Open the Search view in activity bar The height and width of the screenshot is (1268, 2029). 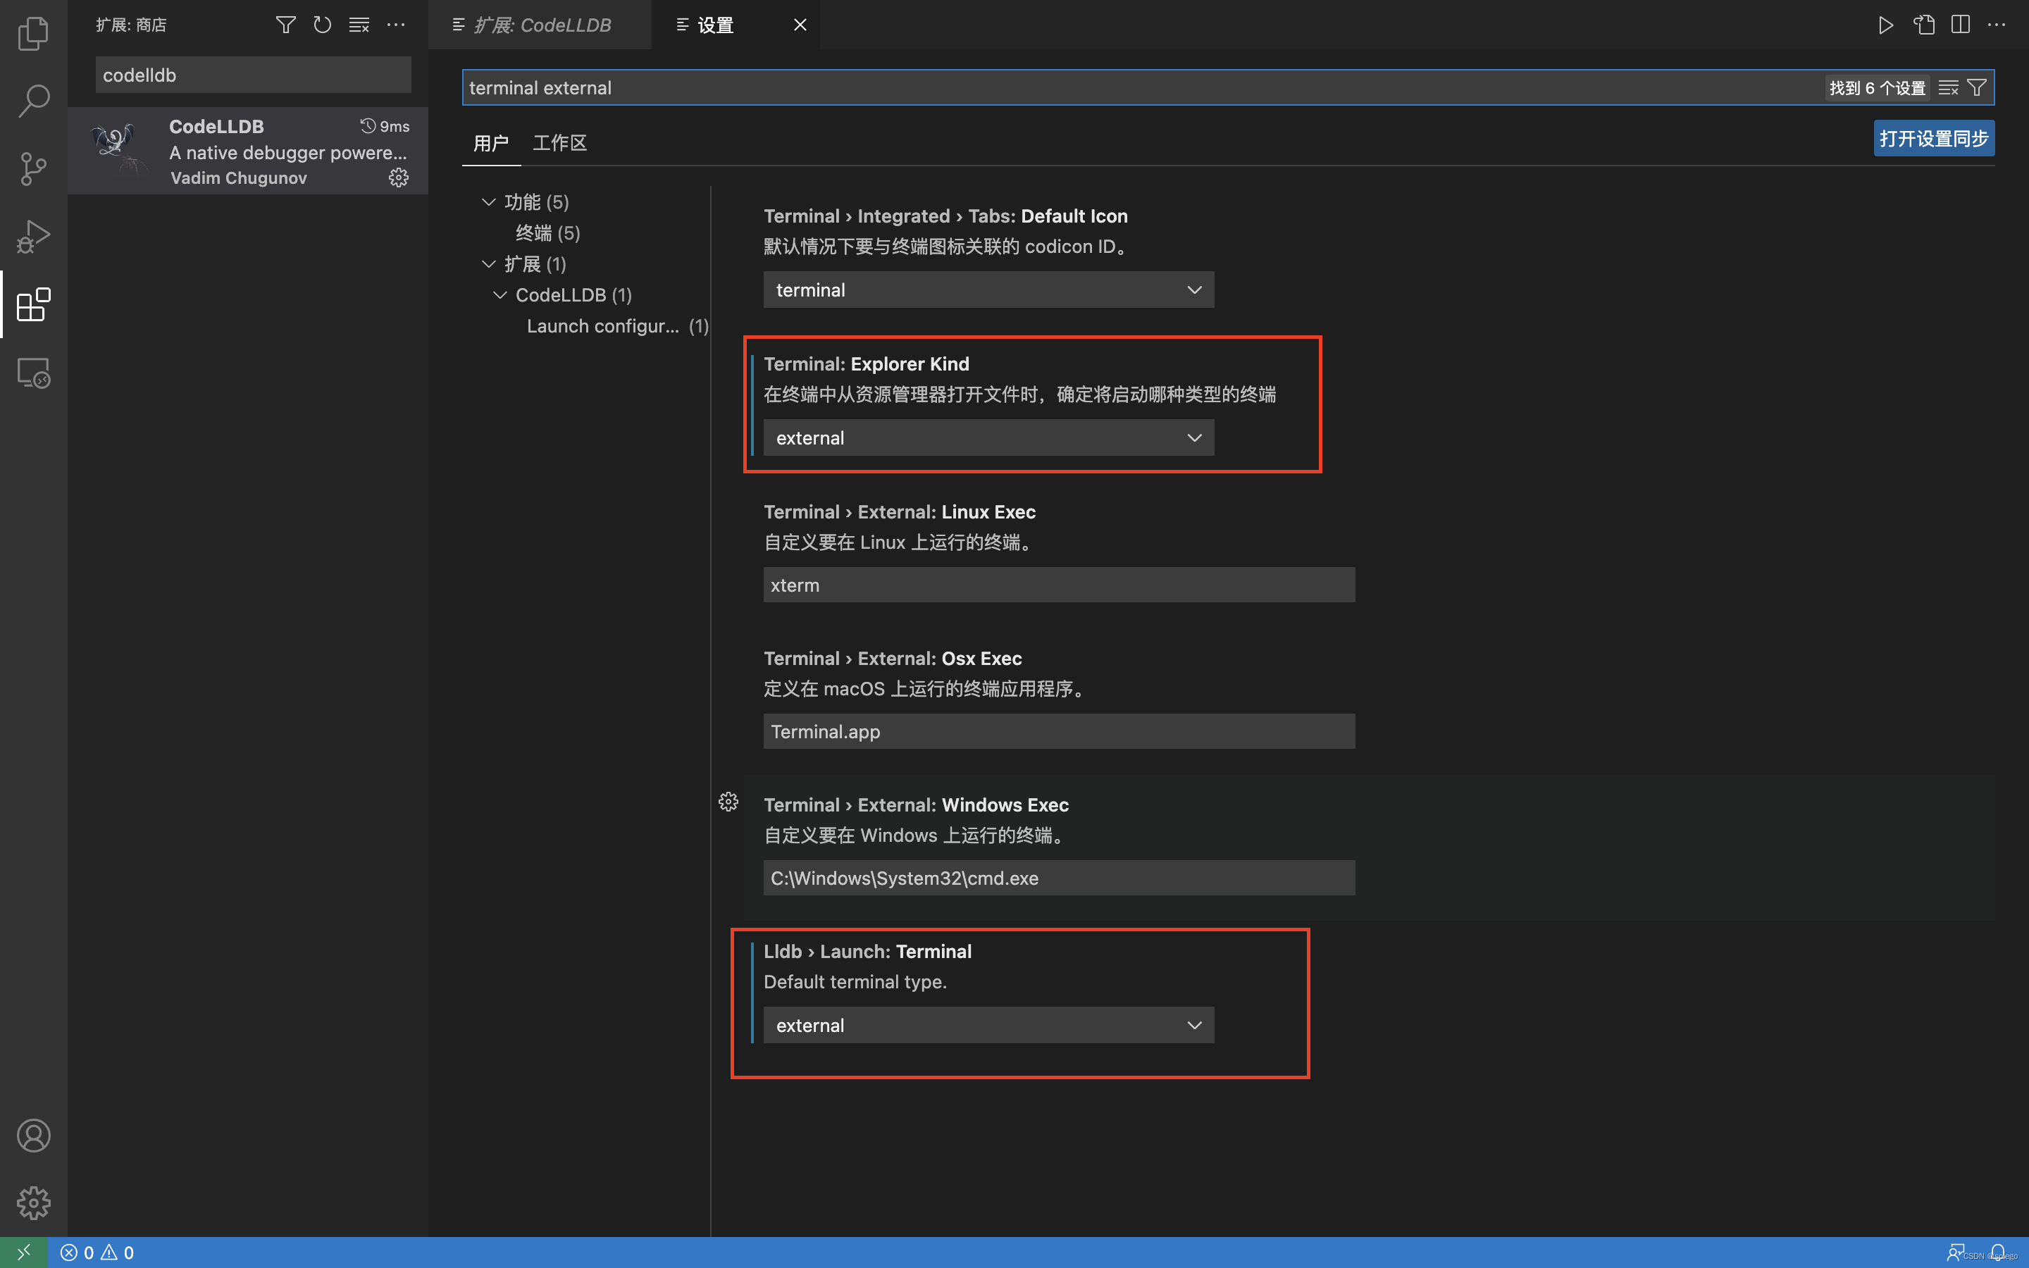[x=34, y=101]
